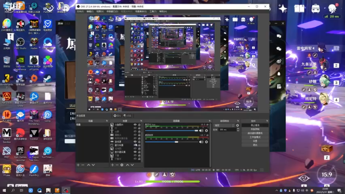Click the 退出 exit button in controls

click(255, 145)
